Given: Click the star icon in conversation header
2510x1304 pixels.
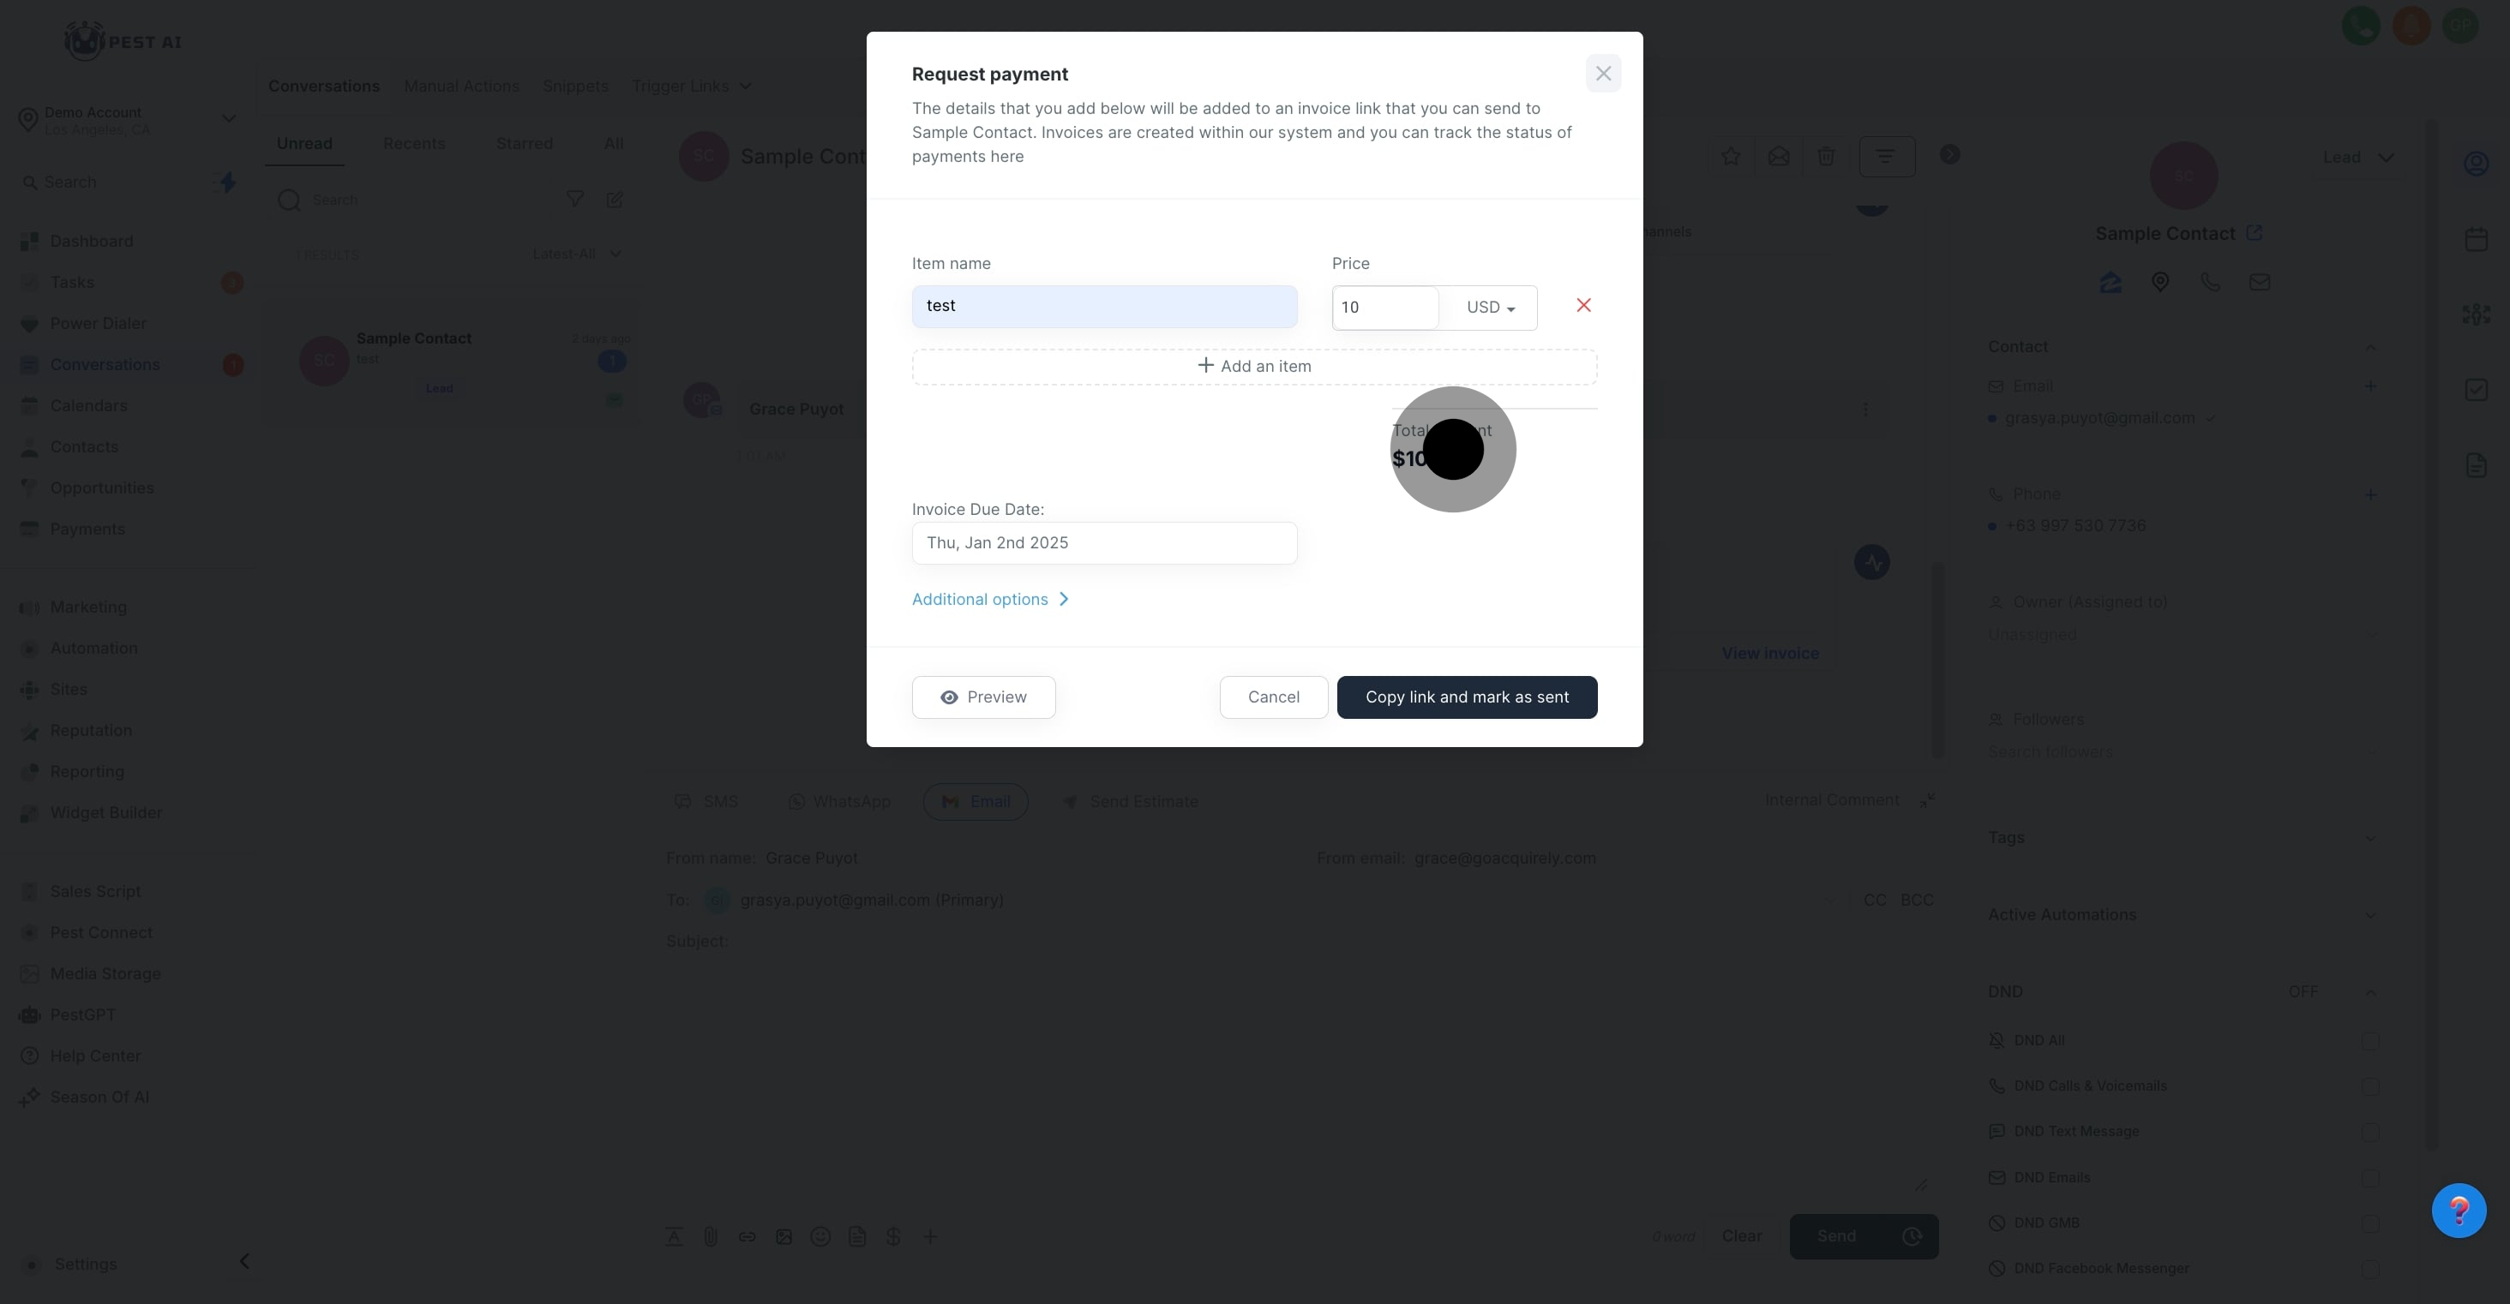Looking at the screenshot, I should 1731,156.
